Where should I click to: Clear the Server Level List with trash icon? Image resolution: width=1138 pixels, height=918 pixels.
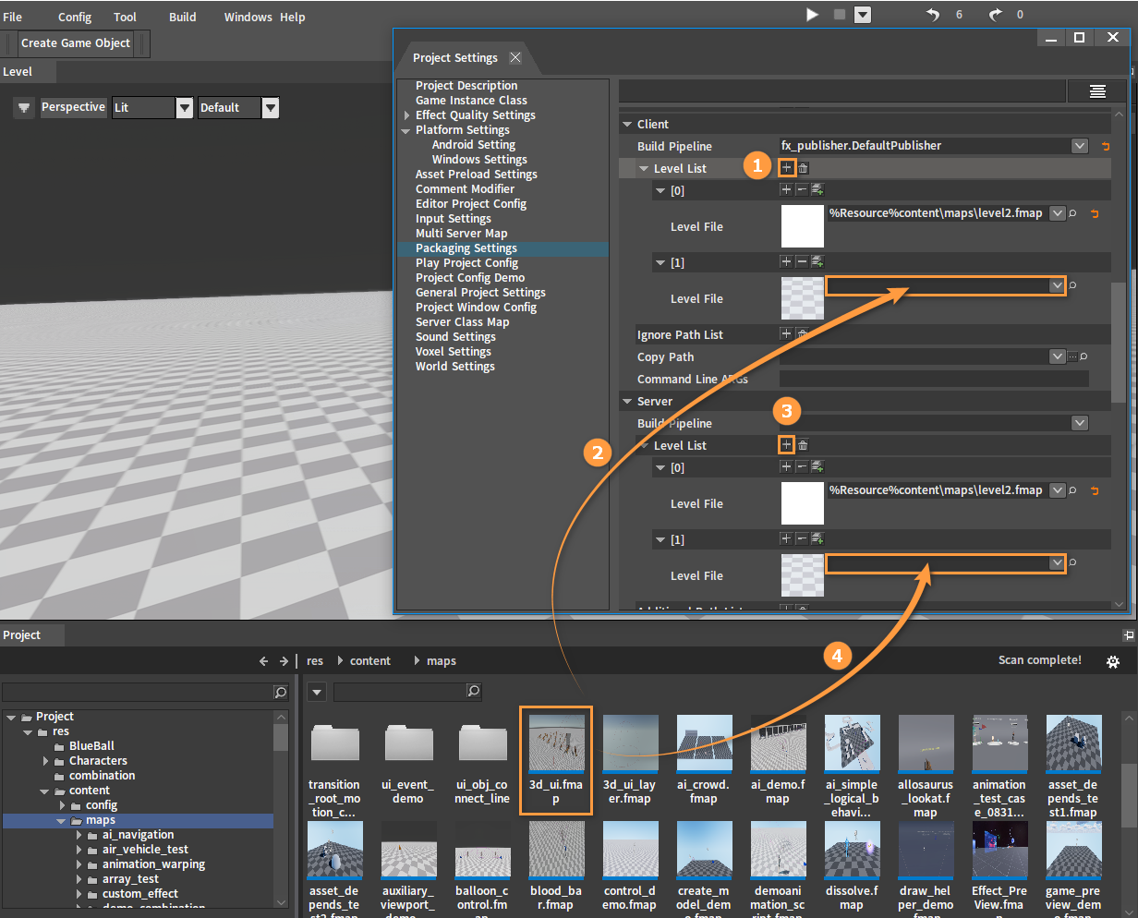803,445
